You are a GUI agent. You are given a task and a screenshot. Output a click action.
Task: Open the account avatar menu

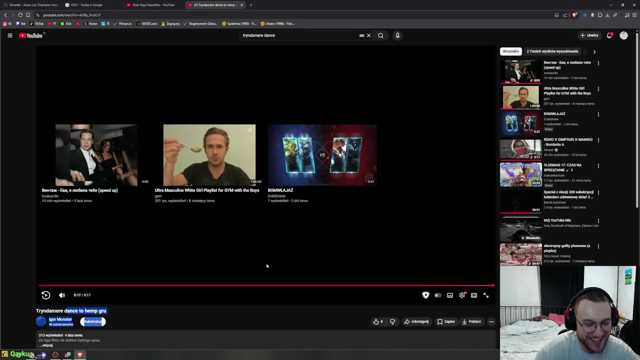pyautogui.click(x=623, y=35)
